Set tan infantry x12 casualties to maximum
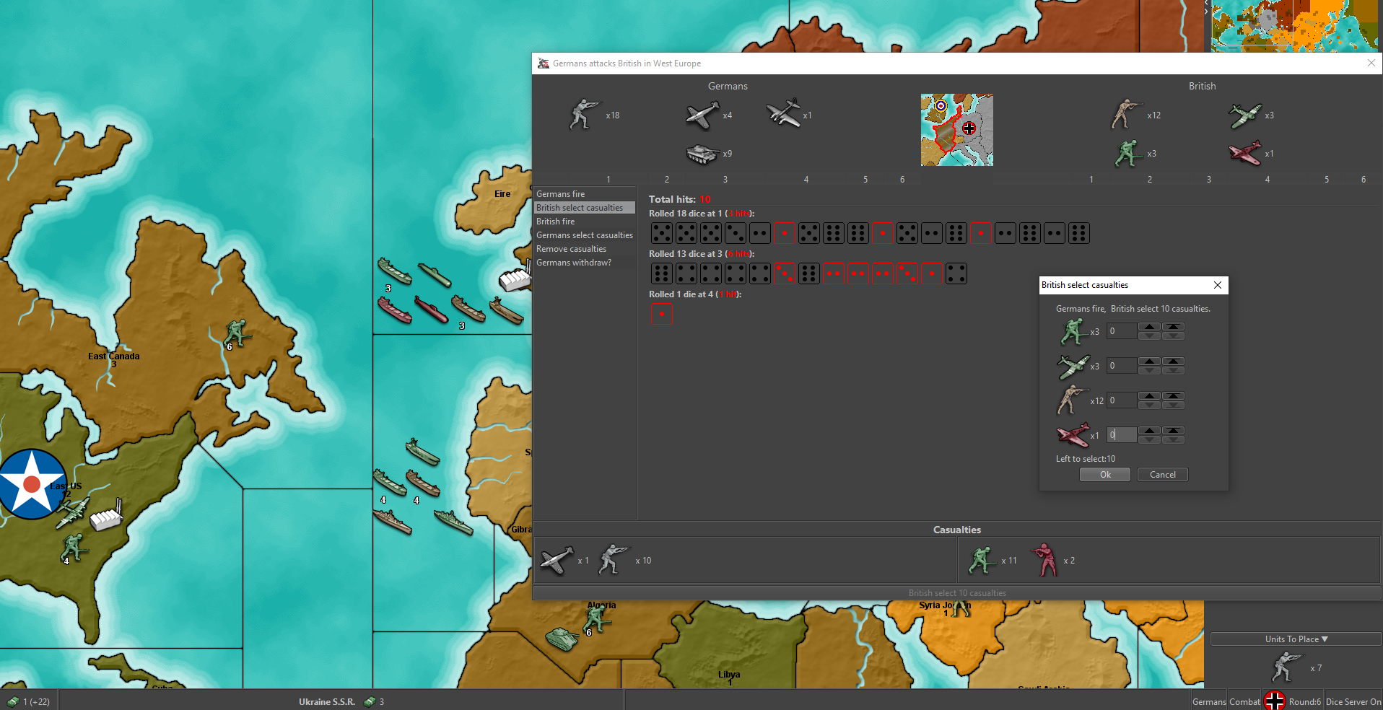The width and height of the screenshot is (1383, 710). click(1173, 396)
